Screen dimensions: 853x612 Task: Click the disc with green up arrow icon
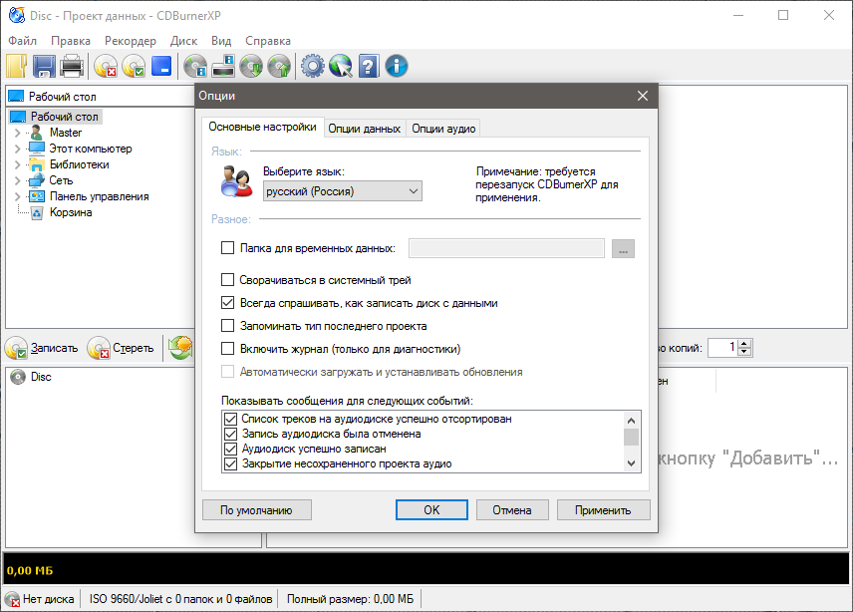tap(280, 67)
